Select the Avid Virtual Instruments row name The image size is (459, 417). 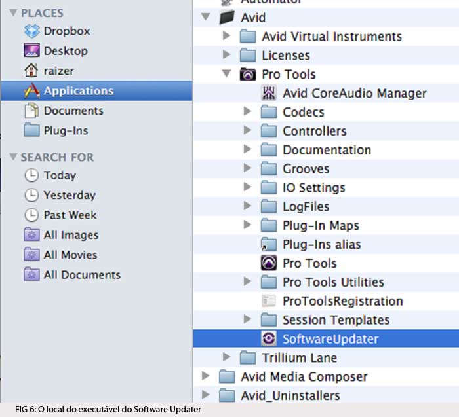pos(332,37)
